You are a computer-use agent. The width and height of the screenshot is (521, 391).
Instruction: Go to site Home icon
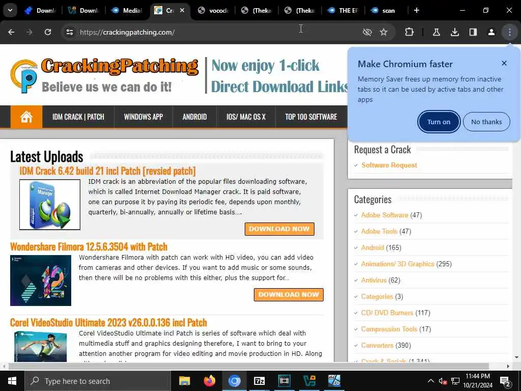click(26, 117)
